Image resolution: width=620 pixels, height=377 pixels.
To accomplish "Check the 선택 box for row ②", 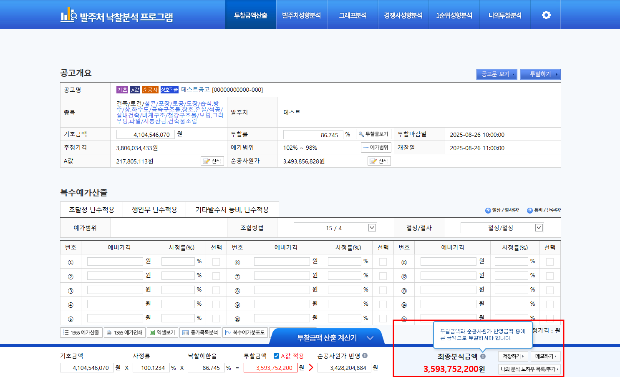I will [x=216, y=276].
